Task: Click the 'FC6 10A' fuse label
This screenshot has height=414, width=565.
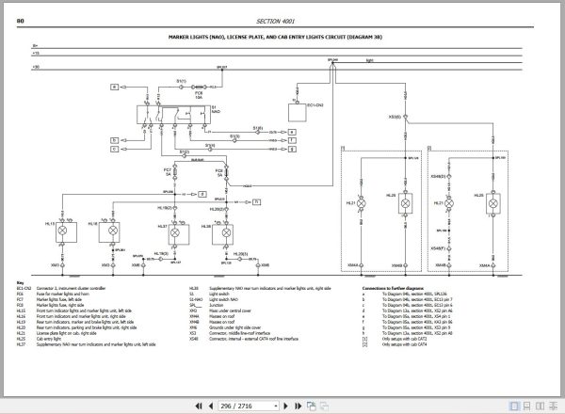Action: 199,95
